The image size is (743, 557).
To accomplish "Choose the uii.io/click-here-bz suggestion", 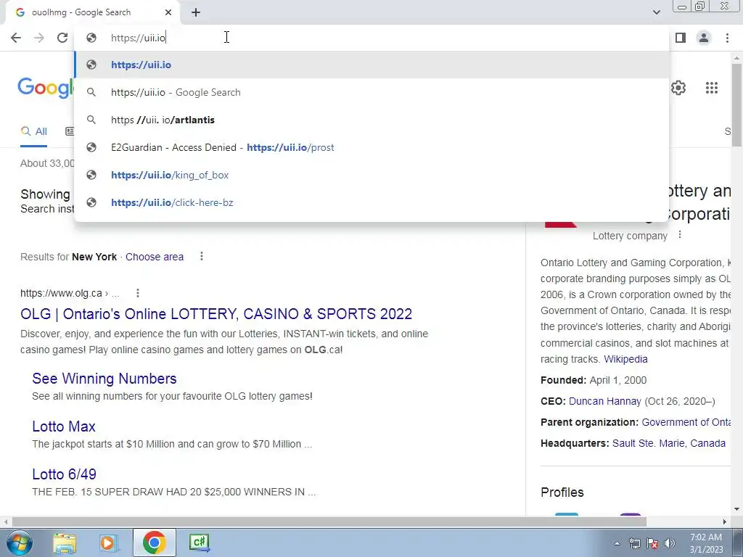I will pyautogui.click(x=371, y=202).
